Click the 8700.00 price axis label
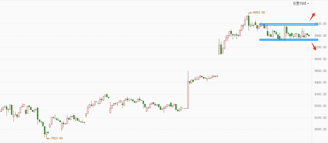 pyautogui.click(x=320, y=47)
